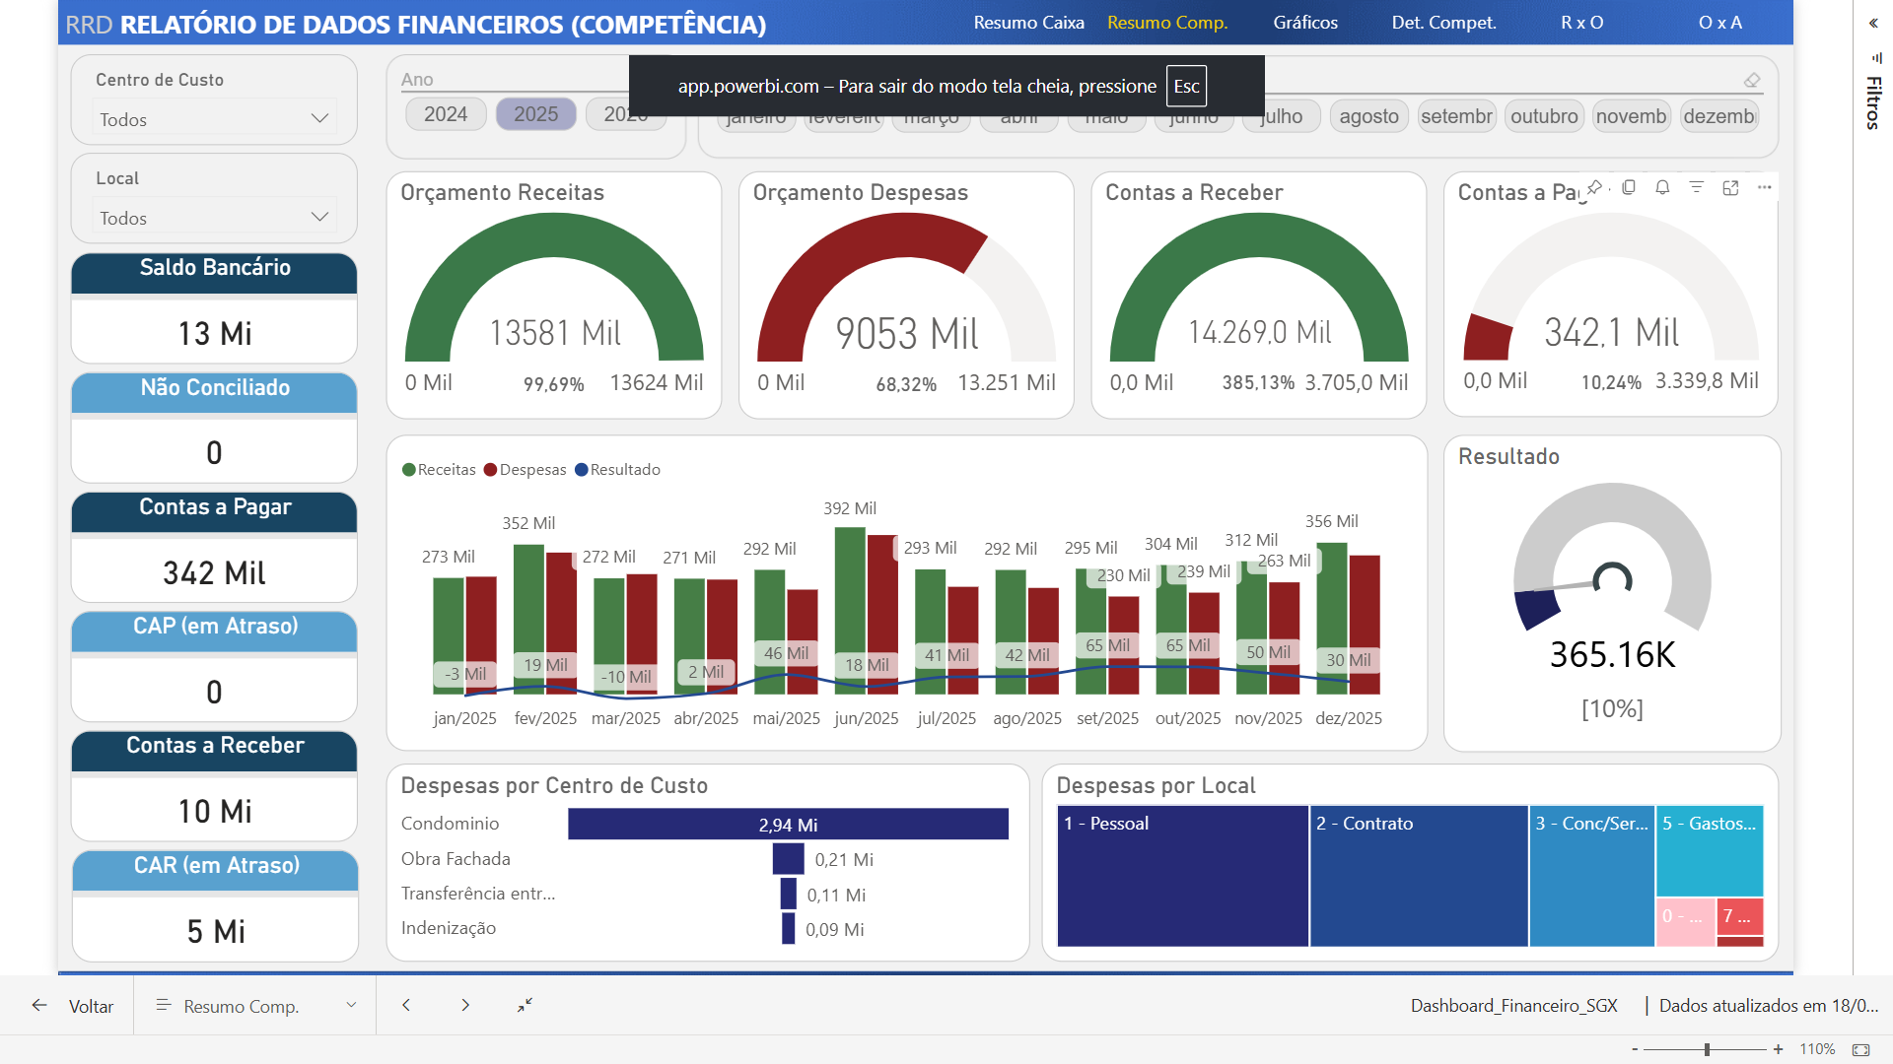Click the Resultado blue legend marker
The height and width of the screenshot is (1064, 1893).
click(x=582, y=470)
